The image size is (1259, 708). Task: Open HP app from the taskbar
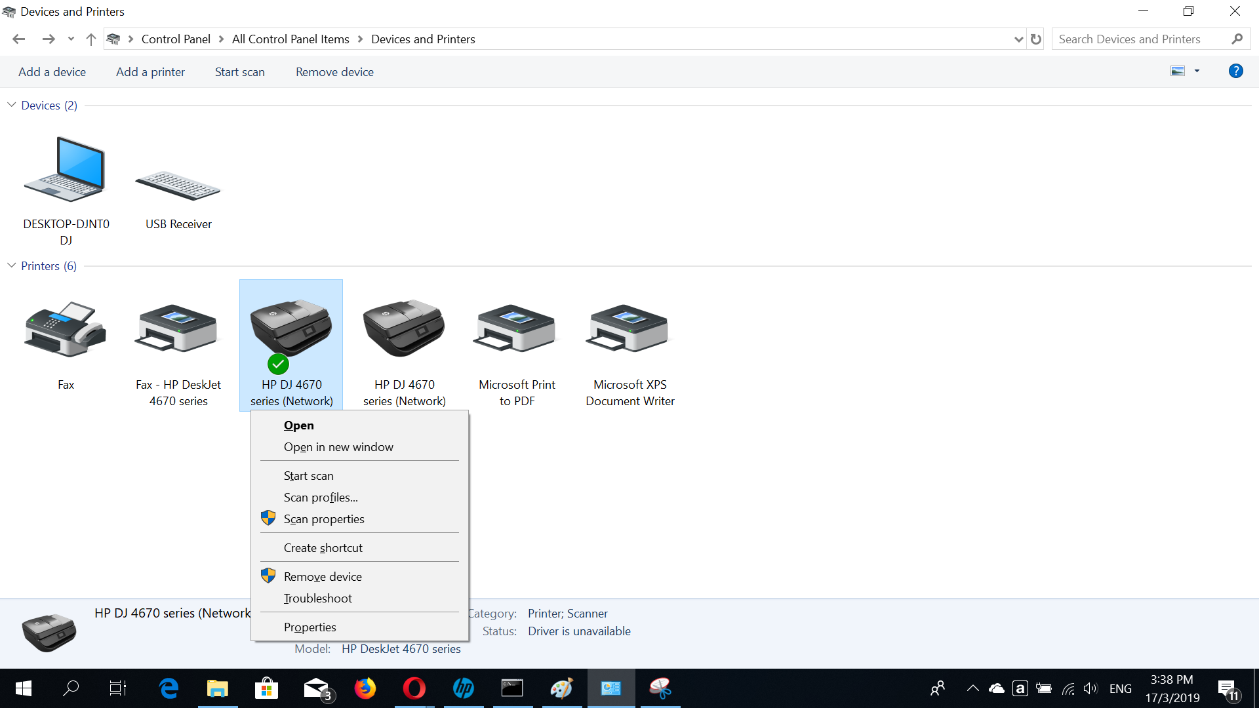tap(464, 688)
